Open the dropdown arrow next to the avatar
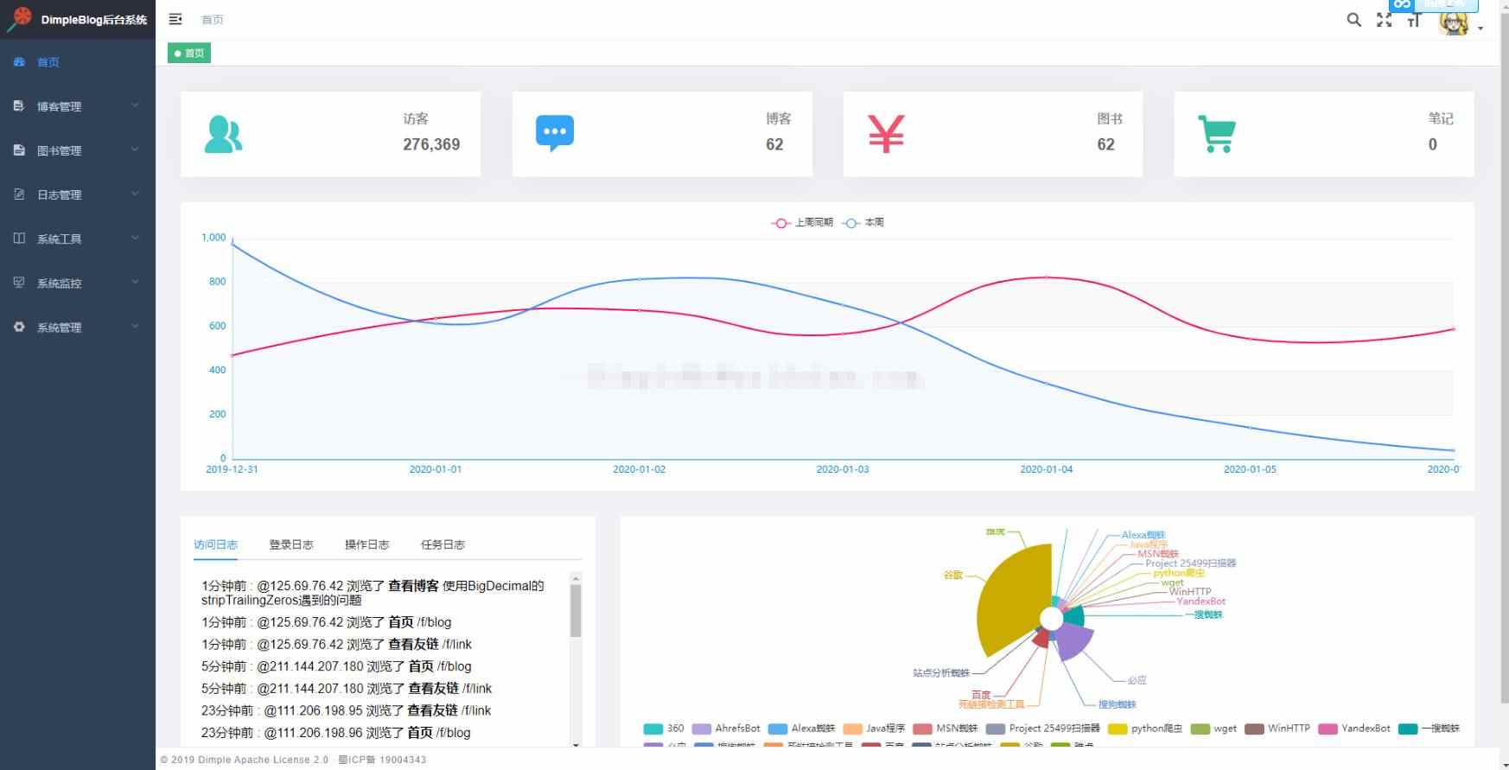1509x770 pixels. [1480, 29]
